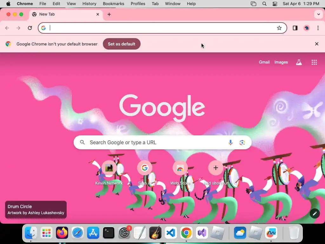Image resolution: width=325 pixels, height=244 pixels.
Task: Open Finder from the Dock
Action: [31, 233]
